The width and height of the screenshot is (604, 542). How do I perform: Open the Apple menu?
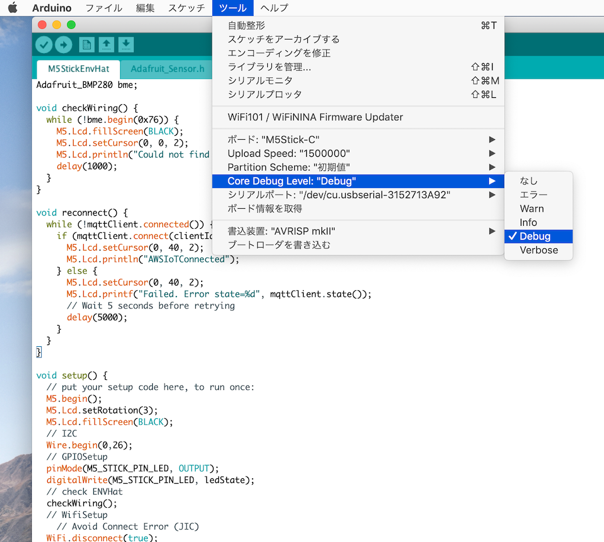(13, 8)
